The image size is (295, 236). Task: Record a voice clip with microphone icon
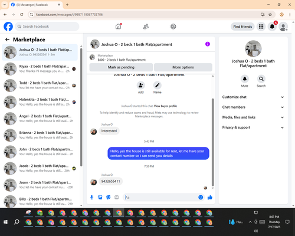click(x=91, y=197)
